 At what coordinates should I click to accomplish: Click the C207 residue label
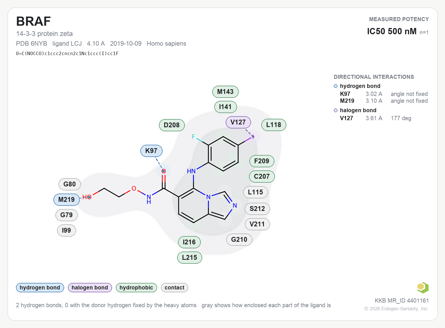point(262,176)
